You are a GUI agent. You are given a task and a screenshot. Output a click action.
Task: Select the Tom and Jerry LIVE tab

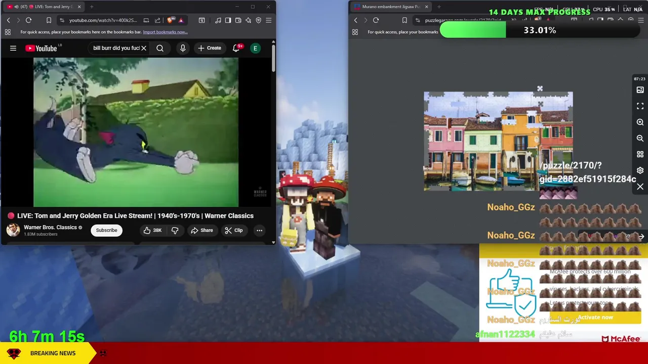pos(45,7)
